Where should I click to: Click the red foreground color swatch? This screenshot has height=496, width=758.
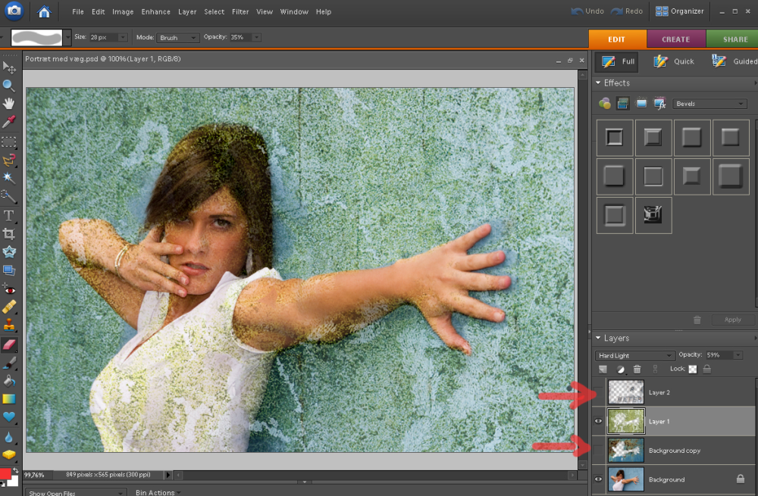(6, 475)
